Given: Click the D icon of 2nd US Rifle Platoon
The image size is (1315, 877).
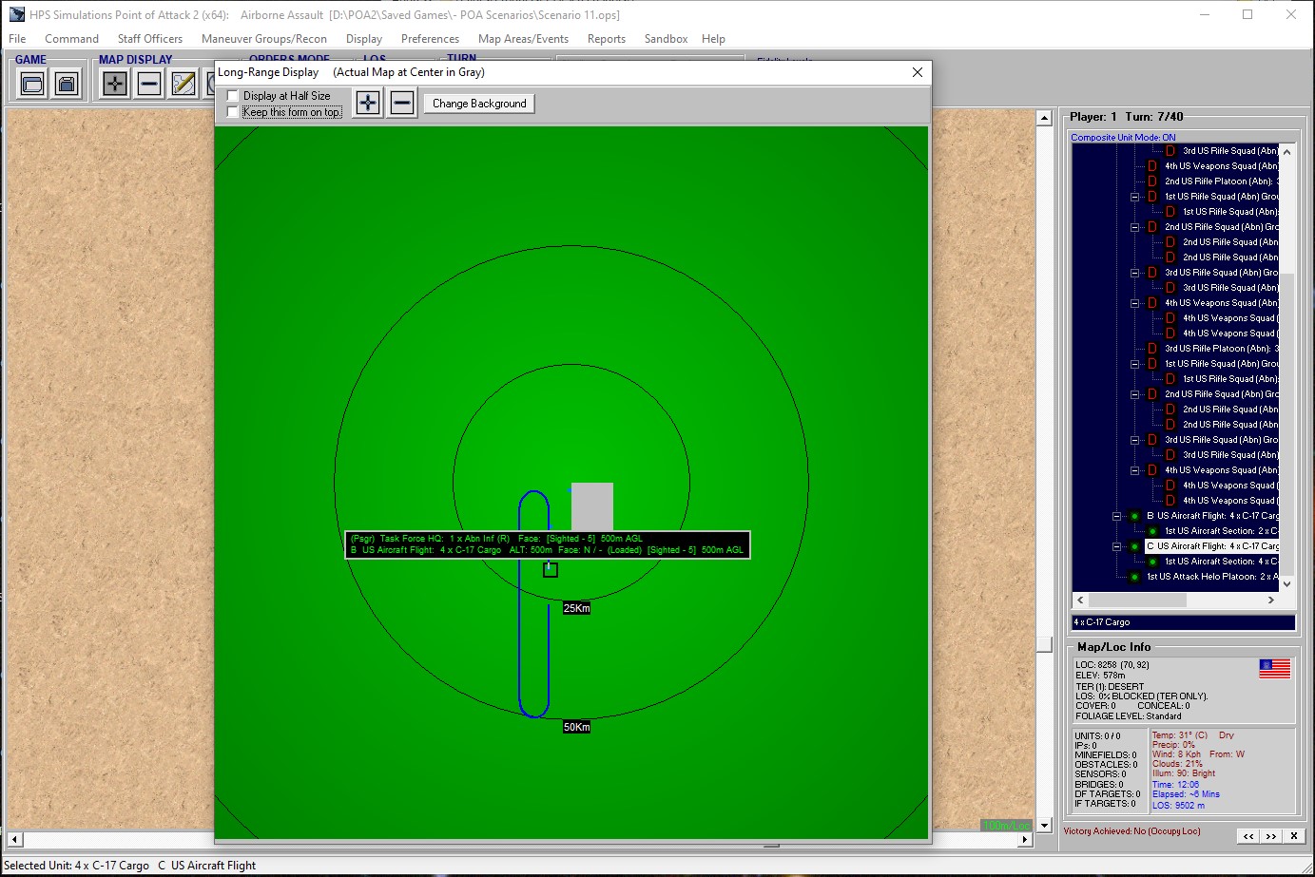Looking at the screenshot, I should pyautogui.click(x=1152, y=181).
